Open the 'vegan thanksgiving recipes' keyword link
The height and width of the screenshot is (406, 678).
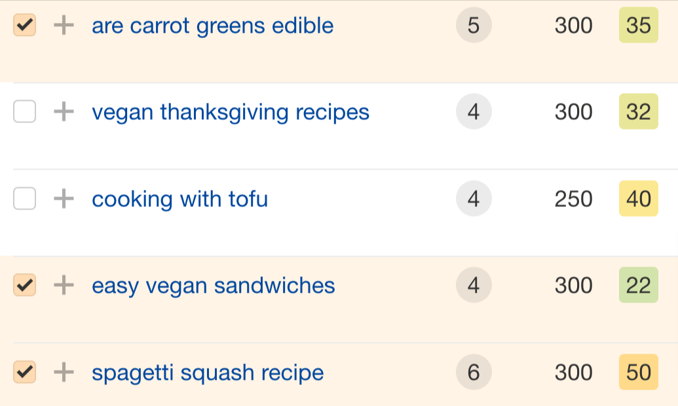tap(231, 113)
